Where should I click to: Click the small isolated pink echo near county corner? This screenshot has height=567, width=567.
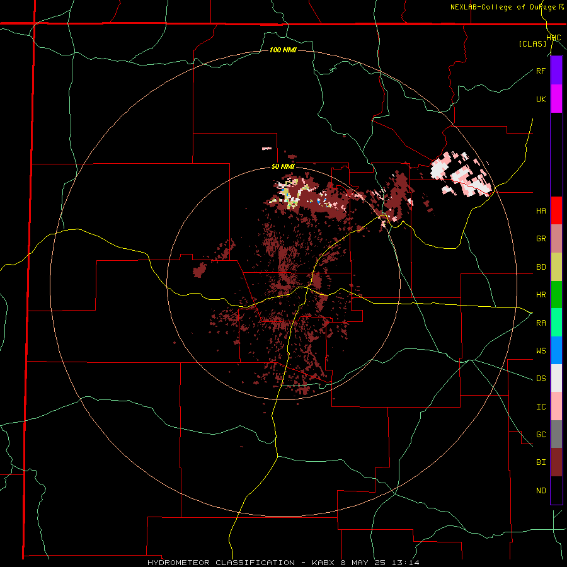(x=266, y=148)
